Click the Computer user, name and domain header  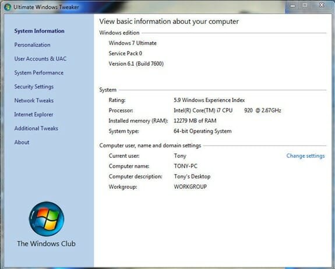(150, 146)
